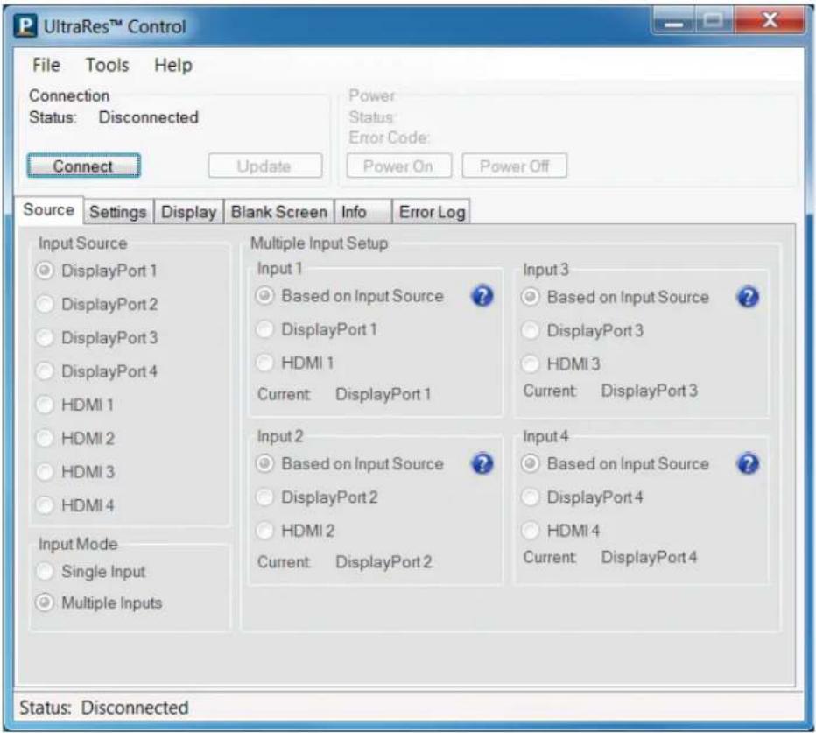Click the Input 1 help question icon

point(482,296)
